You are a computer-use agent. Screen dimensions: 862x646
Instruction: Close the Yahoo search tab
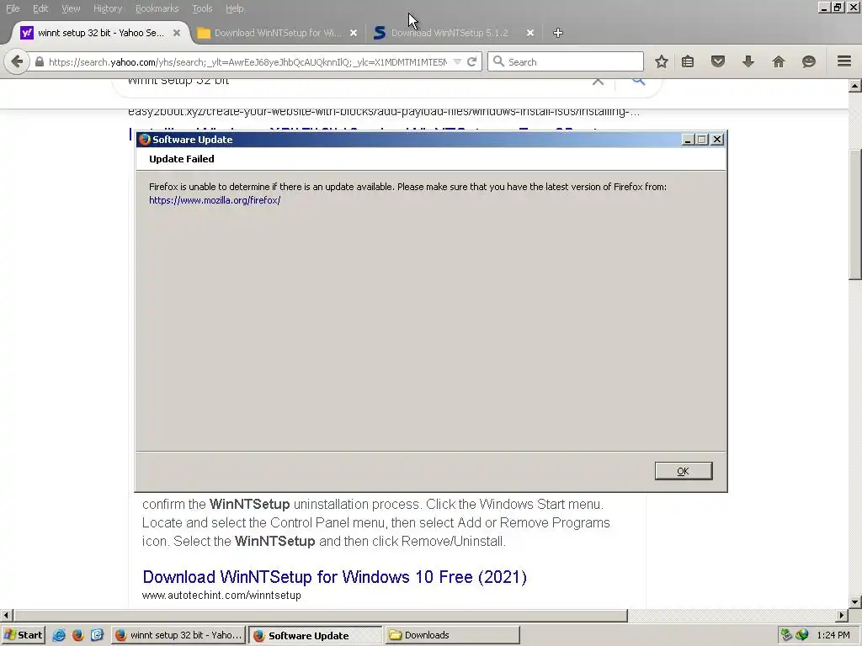click(177, 33)
